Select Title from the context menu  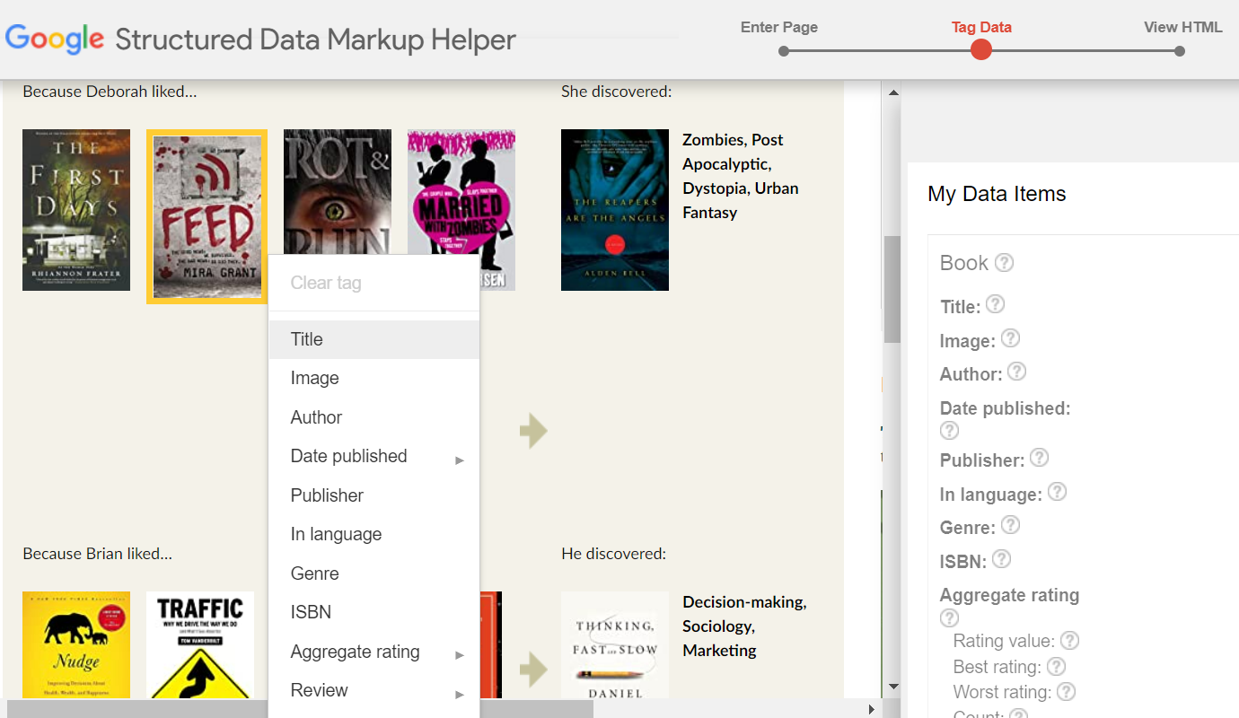307,339
